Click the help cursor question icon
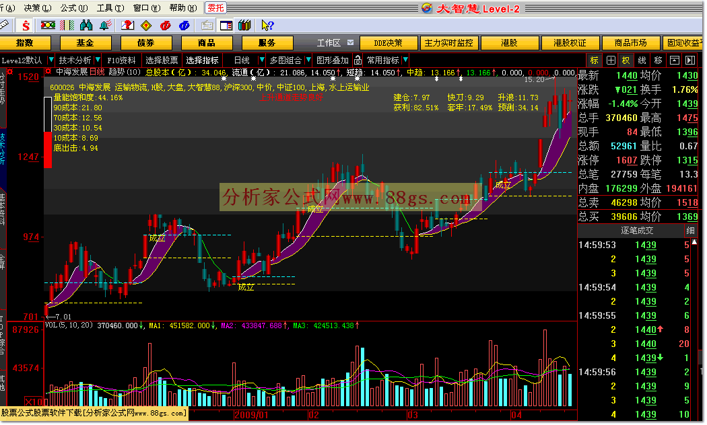Viewport: 707px width, 425px height. click(267, 25)
